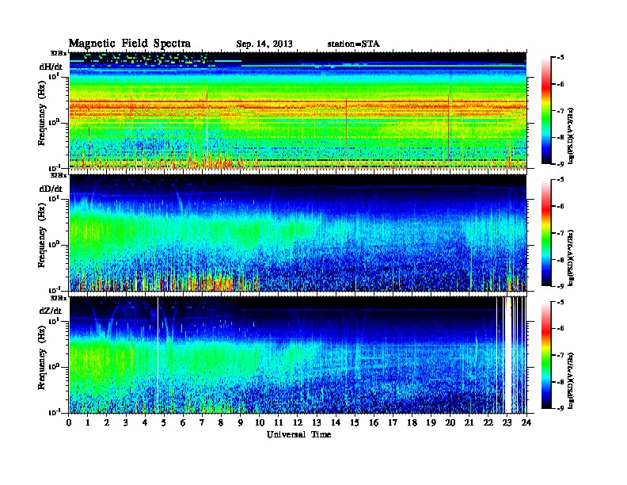Click inside the dD/dt spectrogram plot
627x485 pixels.
(x=298, y=233)
